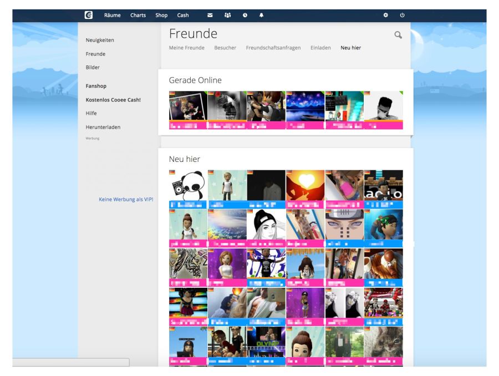The width and height of the screenshot is (499, 376).
Task: Open the Herunterladen sidebar link
Action: (x=103, y=127)
